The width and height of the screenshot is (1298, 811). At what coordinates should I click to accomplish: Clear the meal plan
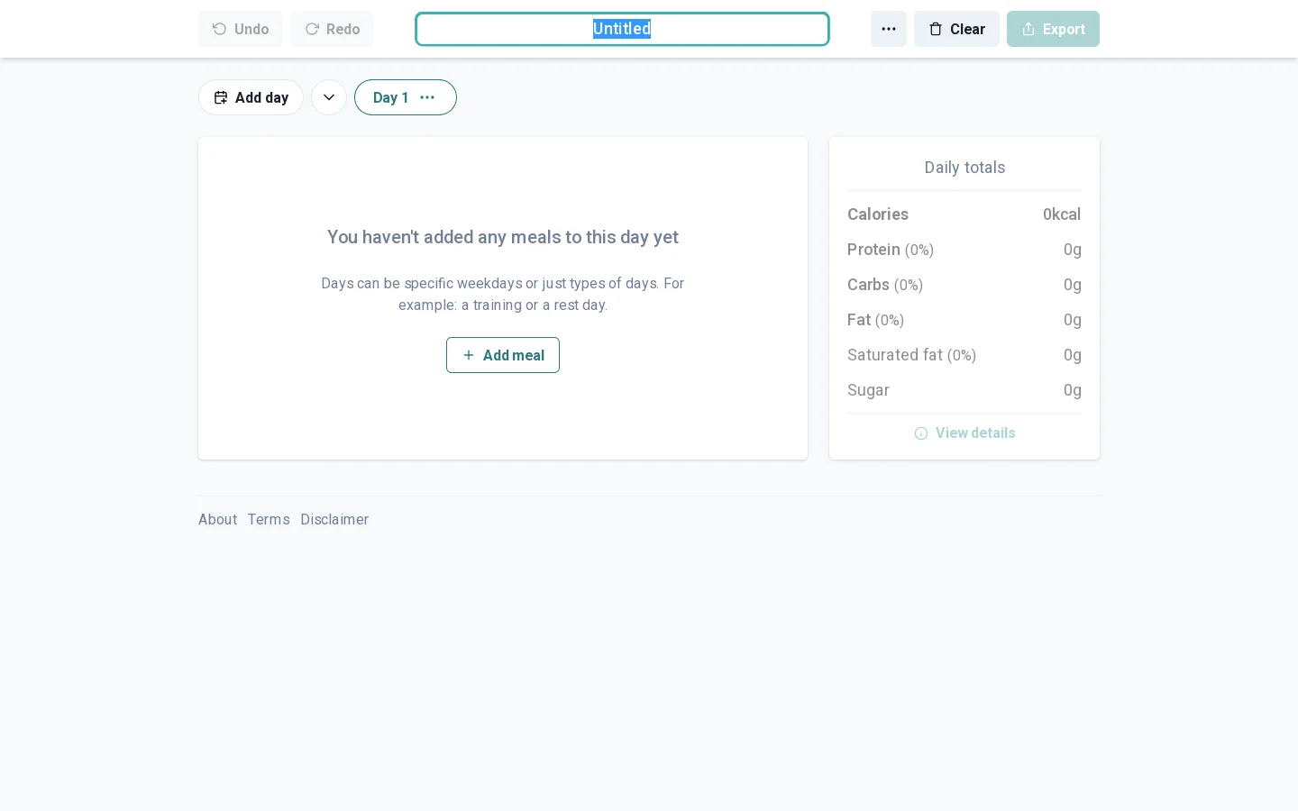tap(956, 29)
